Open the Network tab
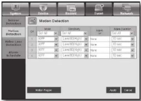Screen dimensions: 141x101 coord(127,9)
